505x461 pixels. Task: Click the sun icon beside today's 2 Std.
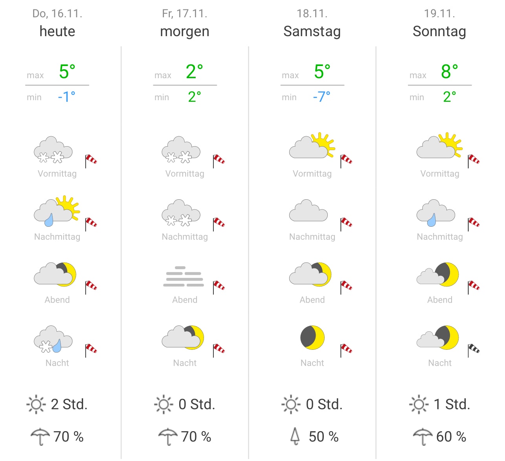36,404
